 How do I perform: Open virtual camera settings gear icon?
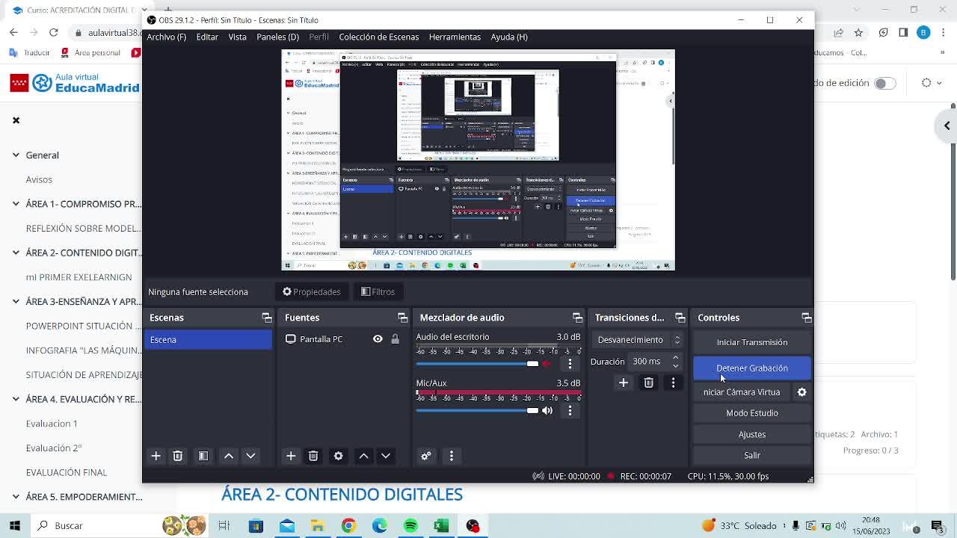point(801,392)
